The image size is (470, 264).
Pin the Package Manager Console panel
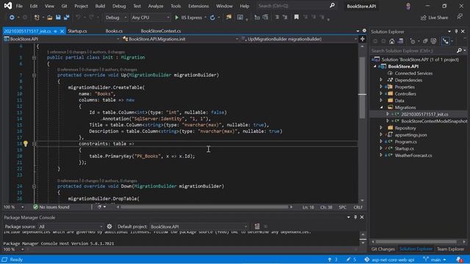pyautogui.click(x=355, y=217)
